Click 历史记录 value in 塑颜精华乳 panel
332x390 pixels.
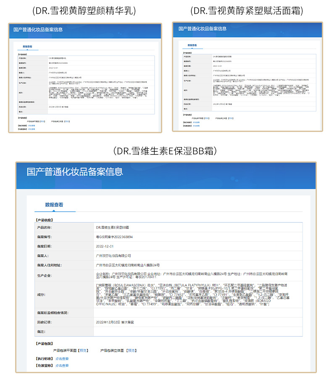click(x=58, y=107)
